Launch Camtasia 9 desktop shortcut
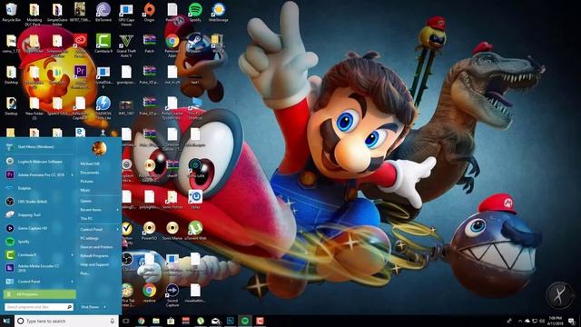Viewport: 581px width, 327px height. (103, 44)
